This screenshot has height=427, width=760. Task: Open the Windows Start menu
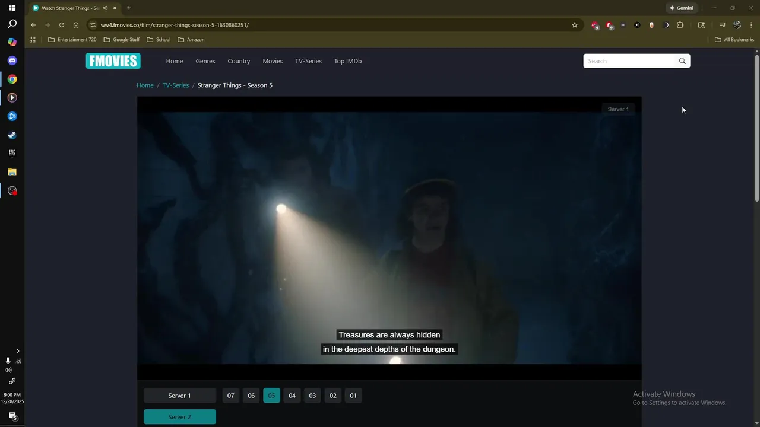12,8
